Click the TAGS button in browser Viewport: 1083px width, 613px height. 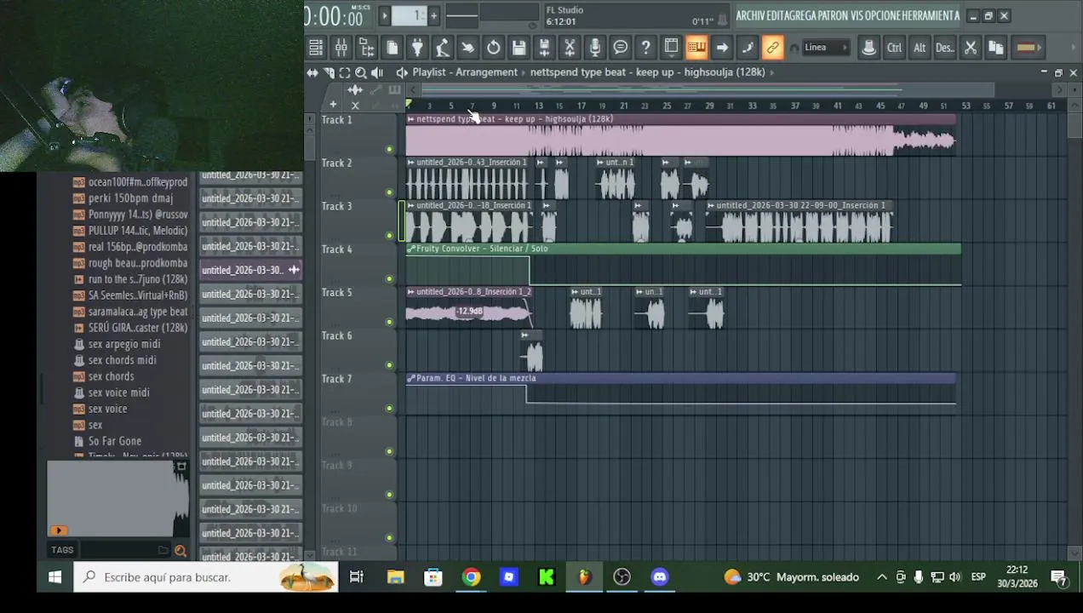click(x=62, y=550)
